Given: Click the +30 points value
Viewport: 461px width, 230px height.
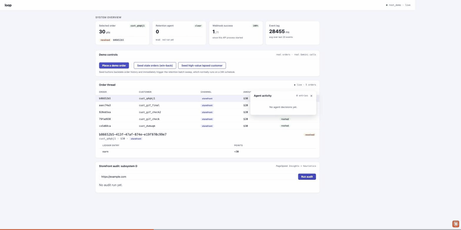Looking at the screenshot, I should [236, 152].
